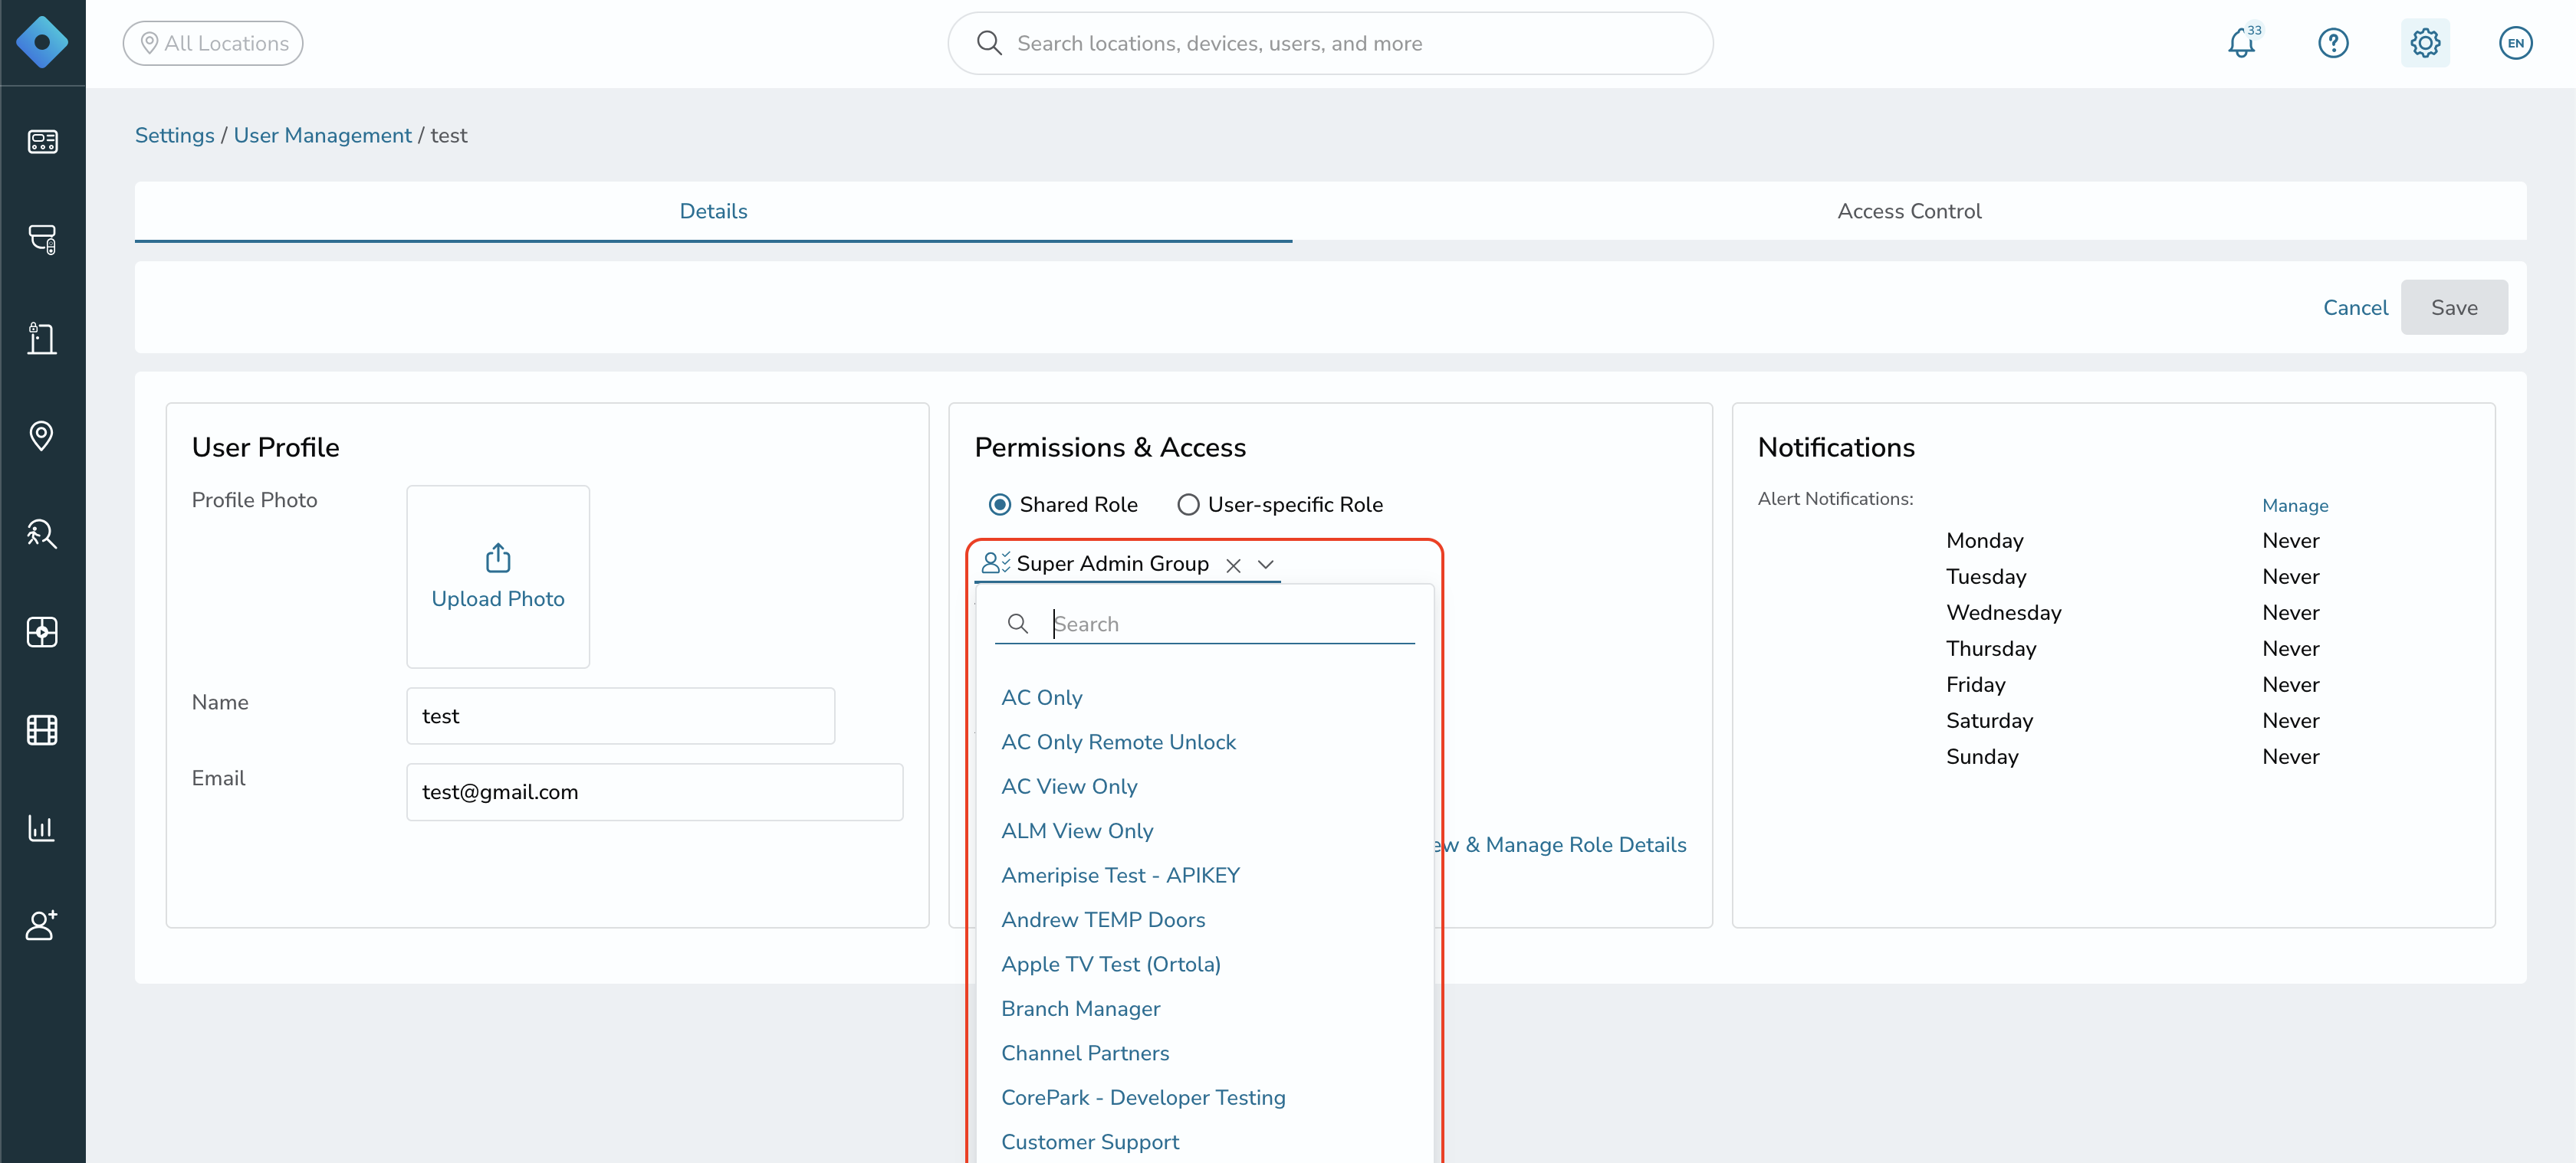Open the settings gear icon
Screen dimensions: 2576x1163
(x=2425, y=43)
